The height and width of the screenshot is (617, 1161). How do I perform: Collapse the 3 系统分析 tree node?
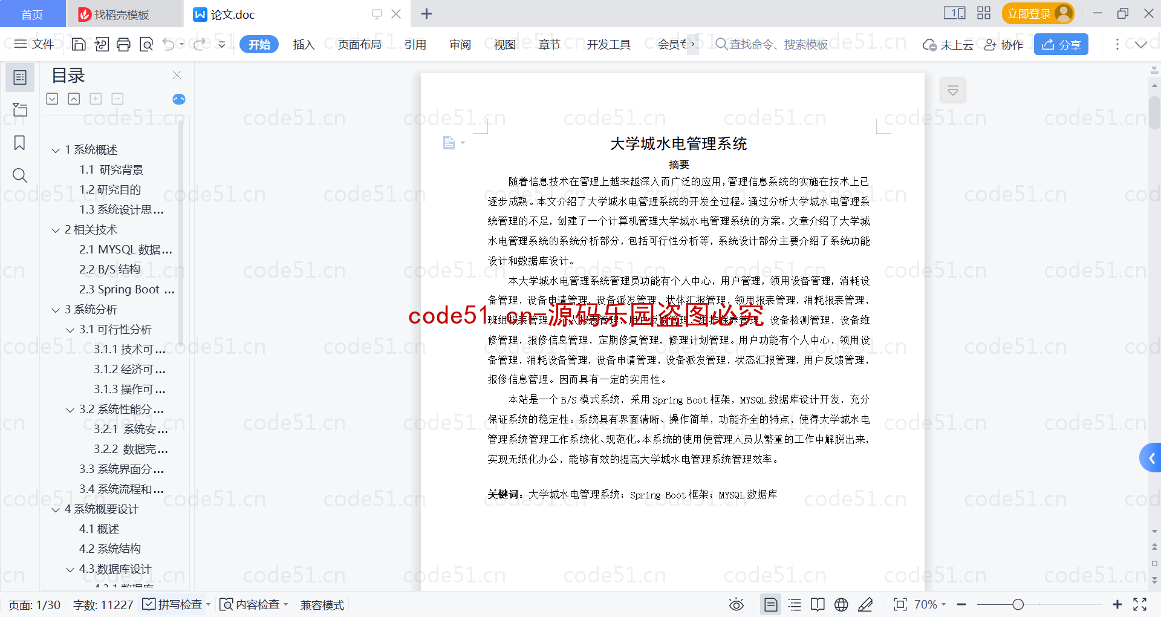tap(56, 310)
